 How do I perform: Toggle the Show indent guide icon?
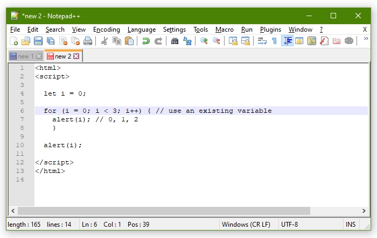tap(287, 41)
